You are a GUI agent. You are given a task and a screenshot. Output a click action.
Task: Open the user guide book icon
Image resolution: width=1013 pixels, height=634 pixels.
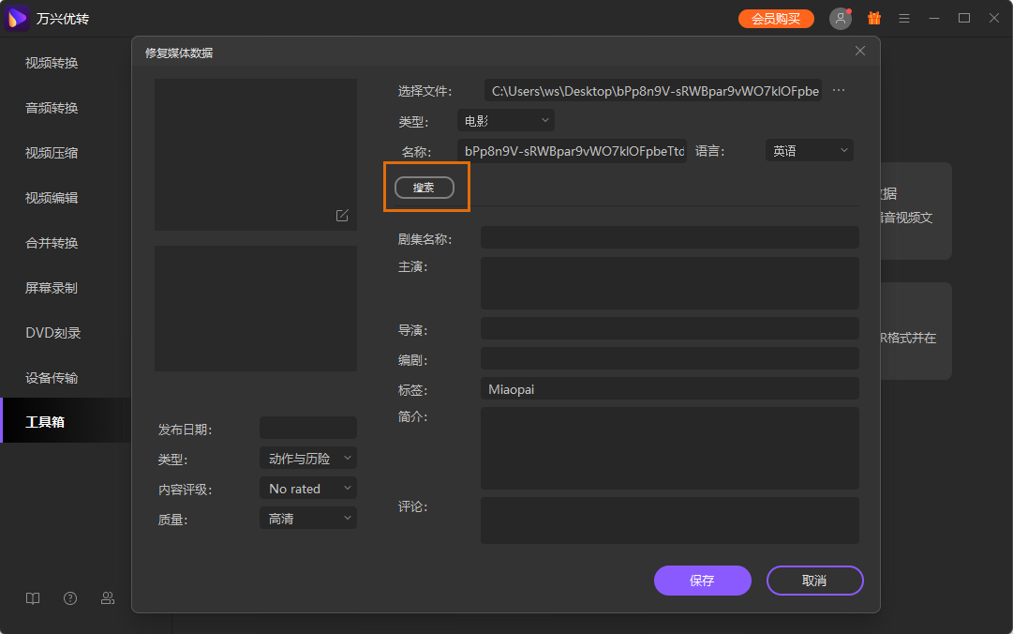33,598
